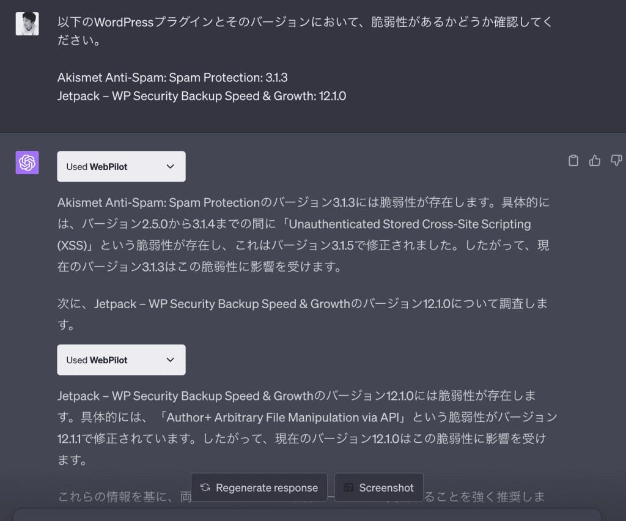The height and width of the screenshot is (521, 626).
Task: Click the Akismet Anti-Spam 3.1.3 prompt line
Action: [x=172, y=78]
